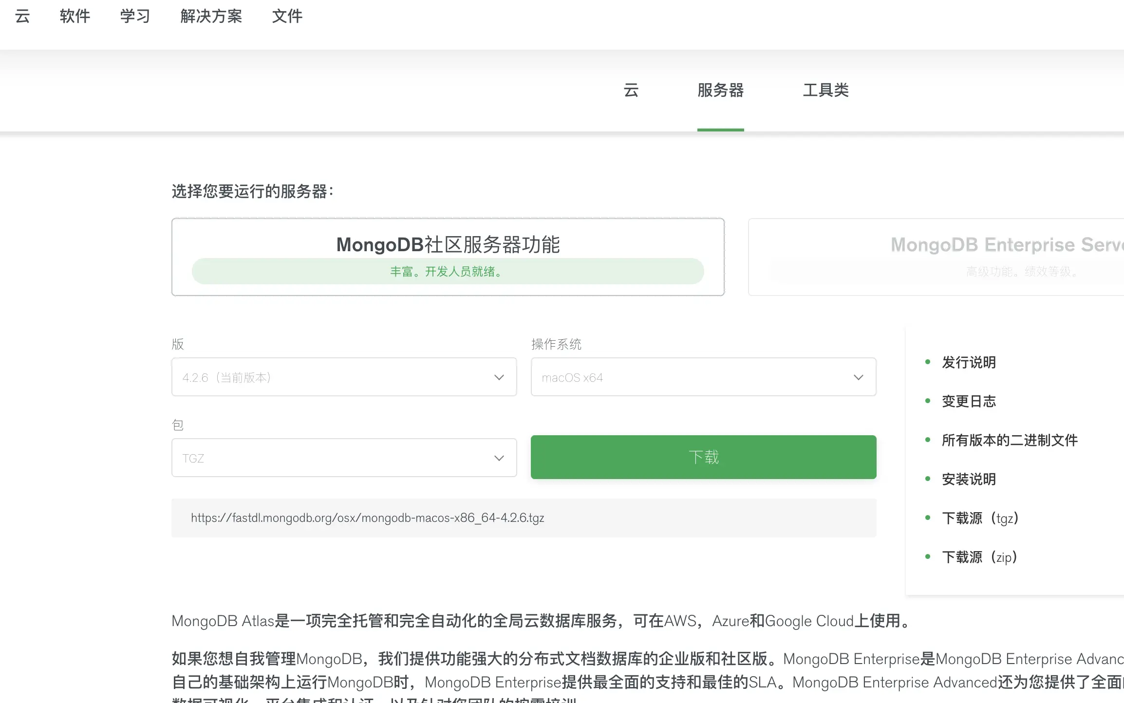Click the green 下载 button
1124x703 pixels.
point(703,457)
